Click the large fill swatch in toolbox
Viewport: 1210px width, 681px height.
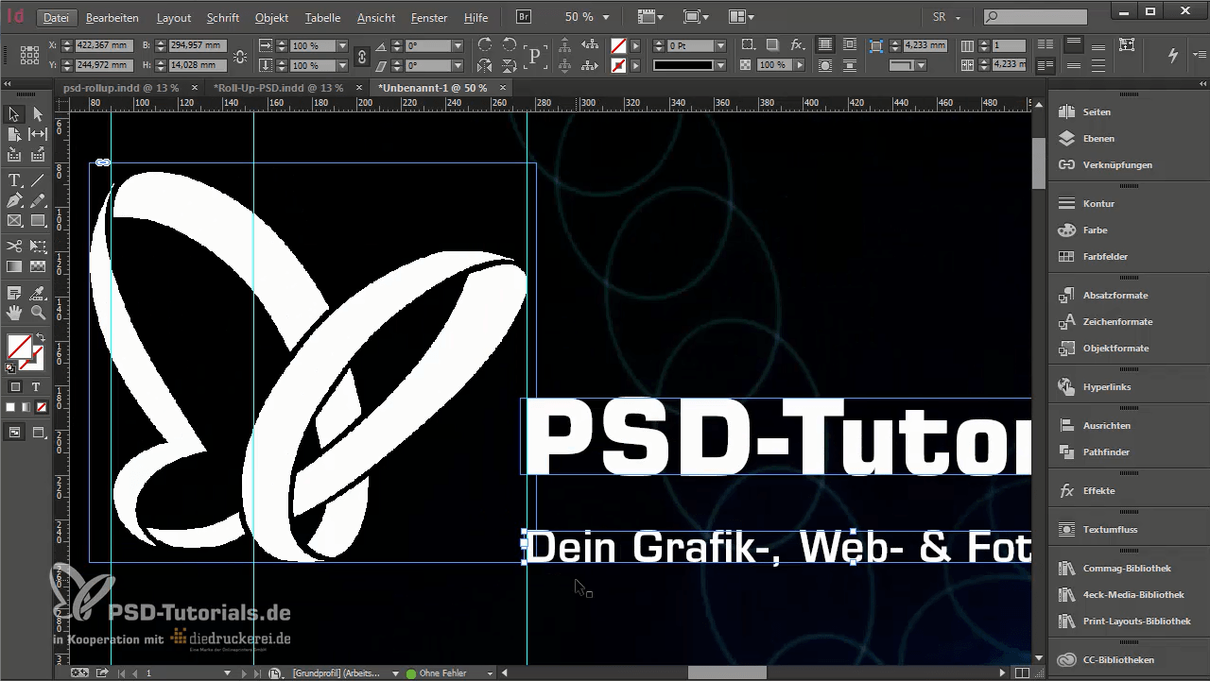coord(19,348)
